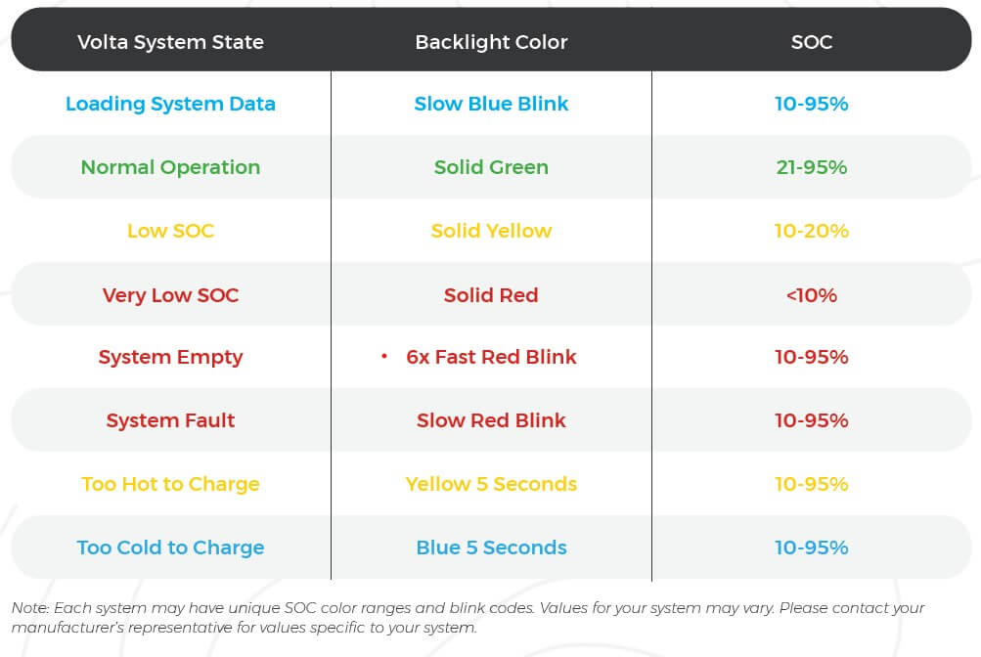Click the Backlight Color column header

click(x=491, y=42)
